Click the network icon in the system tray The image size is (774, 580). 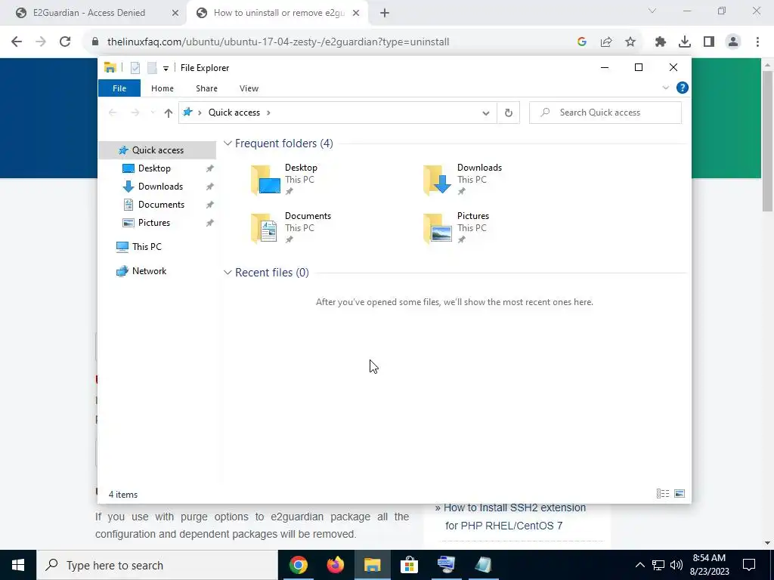[x=658, y=565]
